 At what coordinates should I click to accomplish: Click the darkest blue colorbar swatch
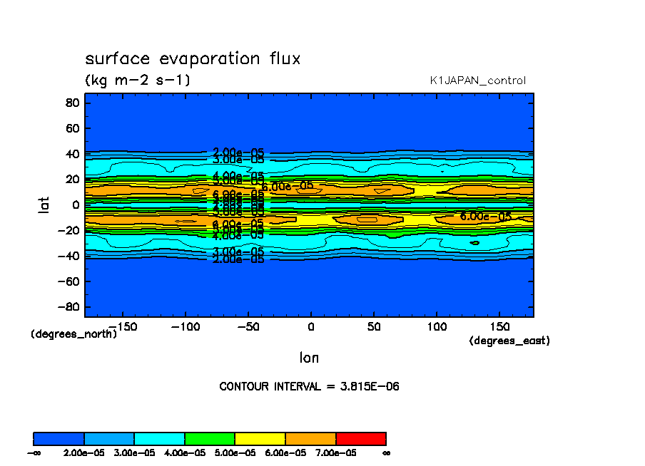(x=59, y=438)
